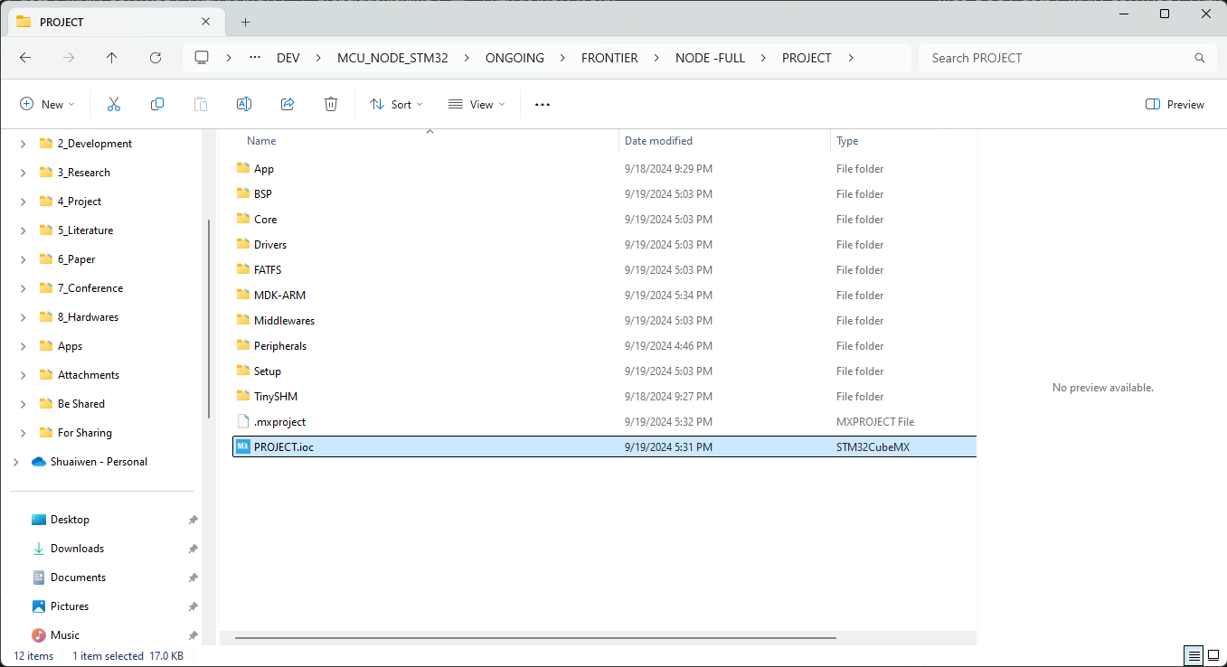This screenshot has width=1227, height=667.
Task: Select the MDK-ARM folder row
Action: pos(604,295)
